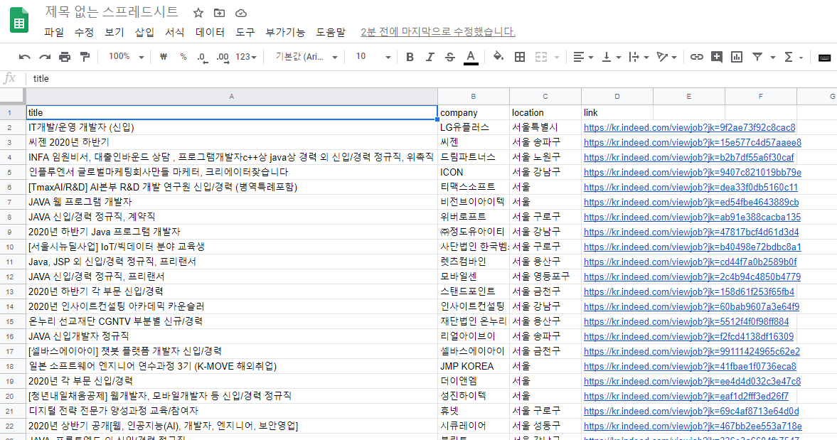The width and height of the screenshot is (837, 440).
Task: Click the merge cells icon
Action: [540, 57]
